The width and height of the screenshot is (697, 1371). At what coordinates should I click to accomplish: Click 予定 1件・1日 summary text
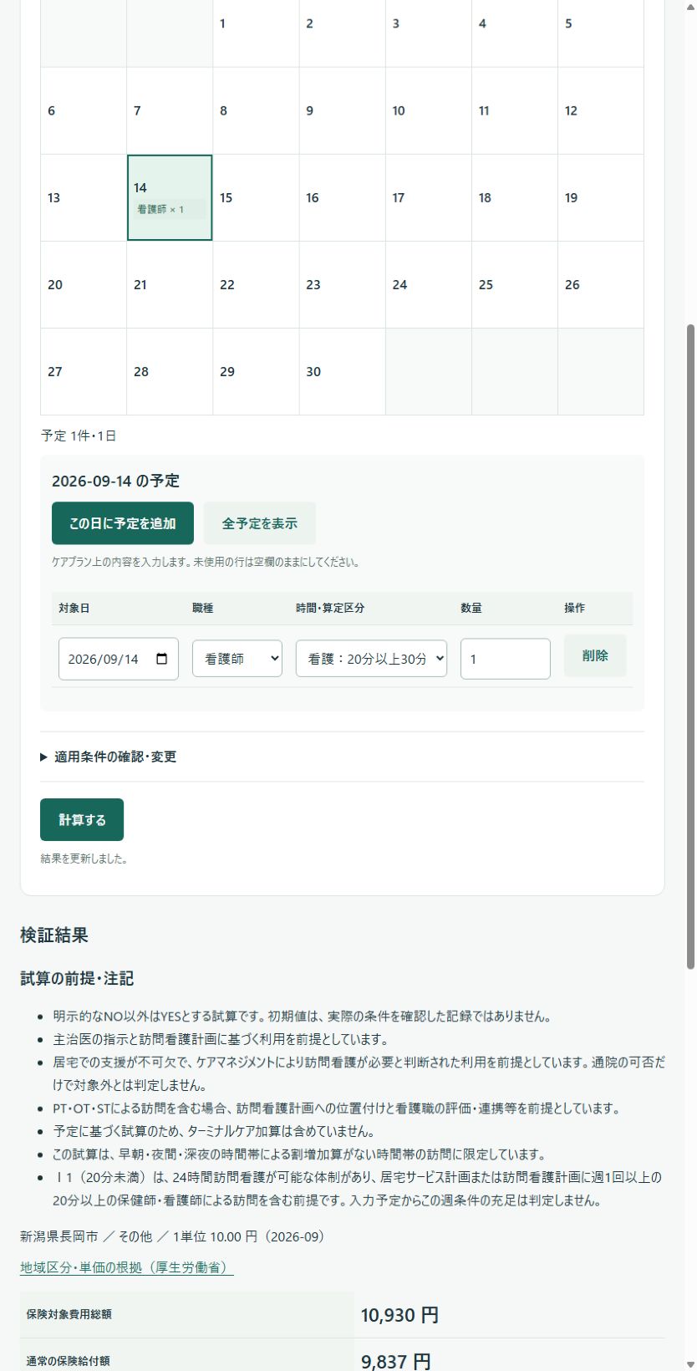coord(79,436)
